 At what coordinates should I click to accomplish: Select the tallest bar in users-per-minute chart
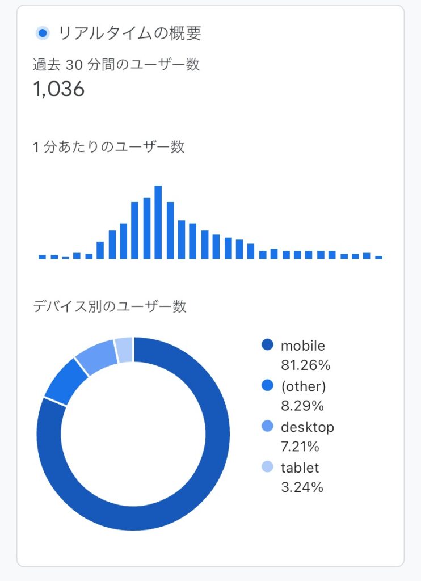(x=158, y=222)
